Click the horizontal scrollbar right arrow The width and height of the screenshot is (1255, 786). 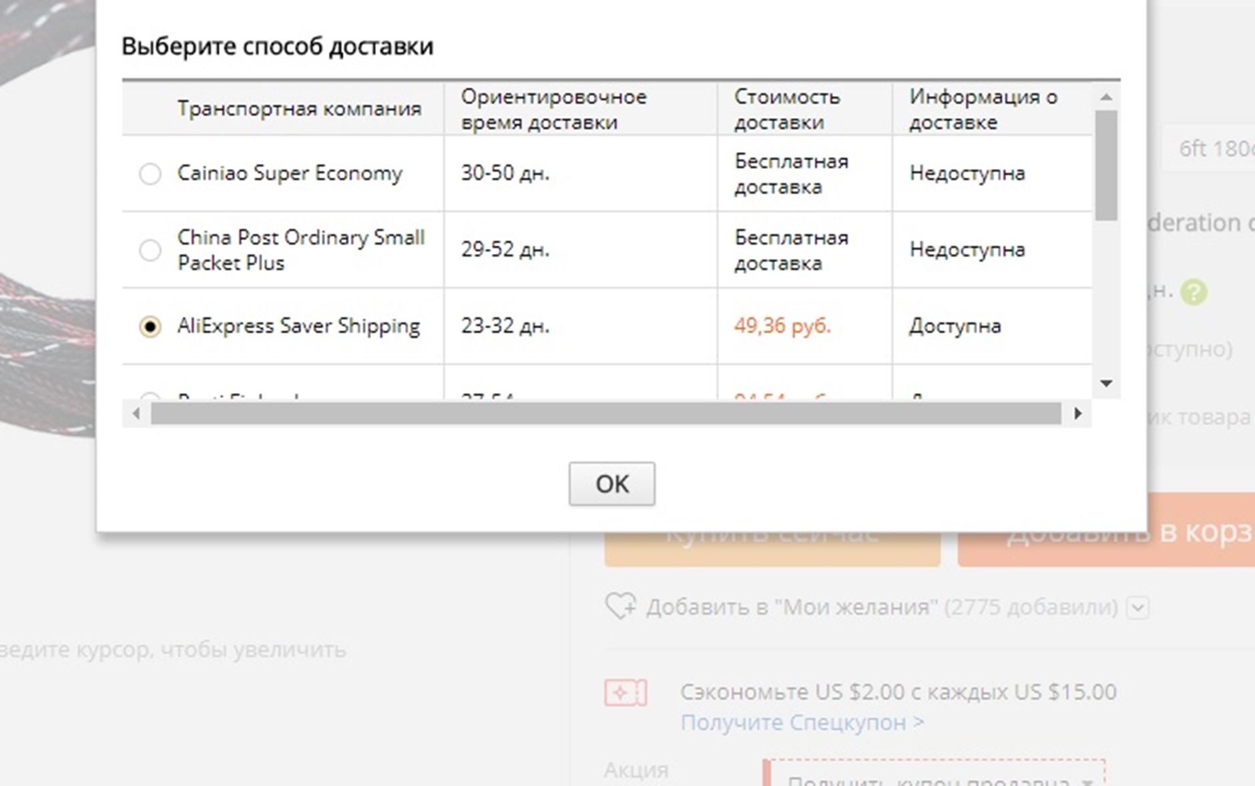coord(1077,414)
